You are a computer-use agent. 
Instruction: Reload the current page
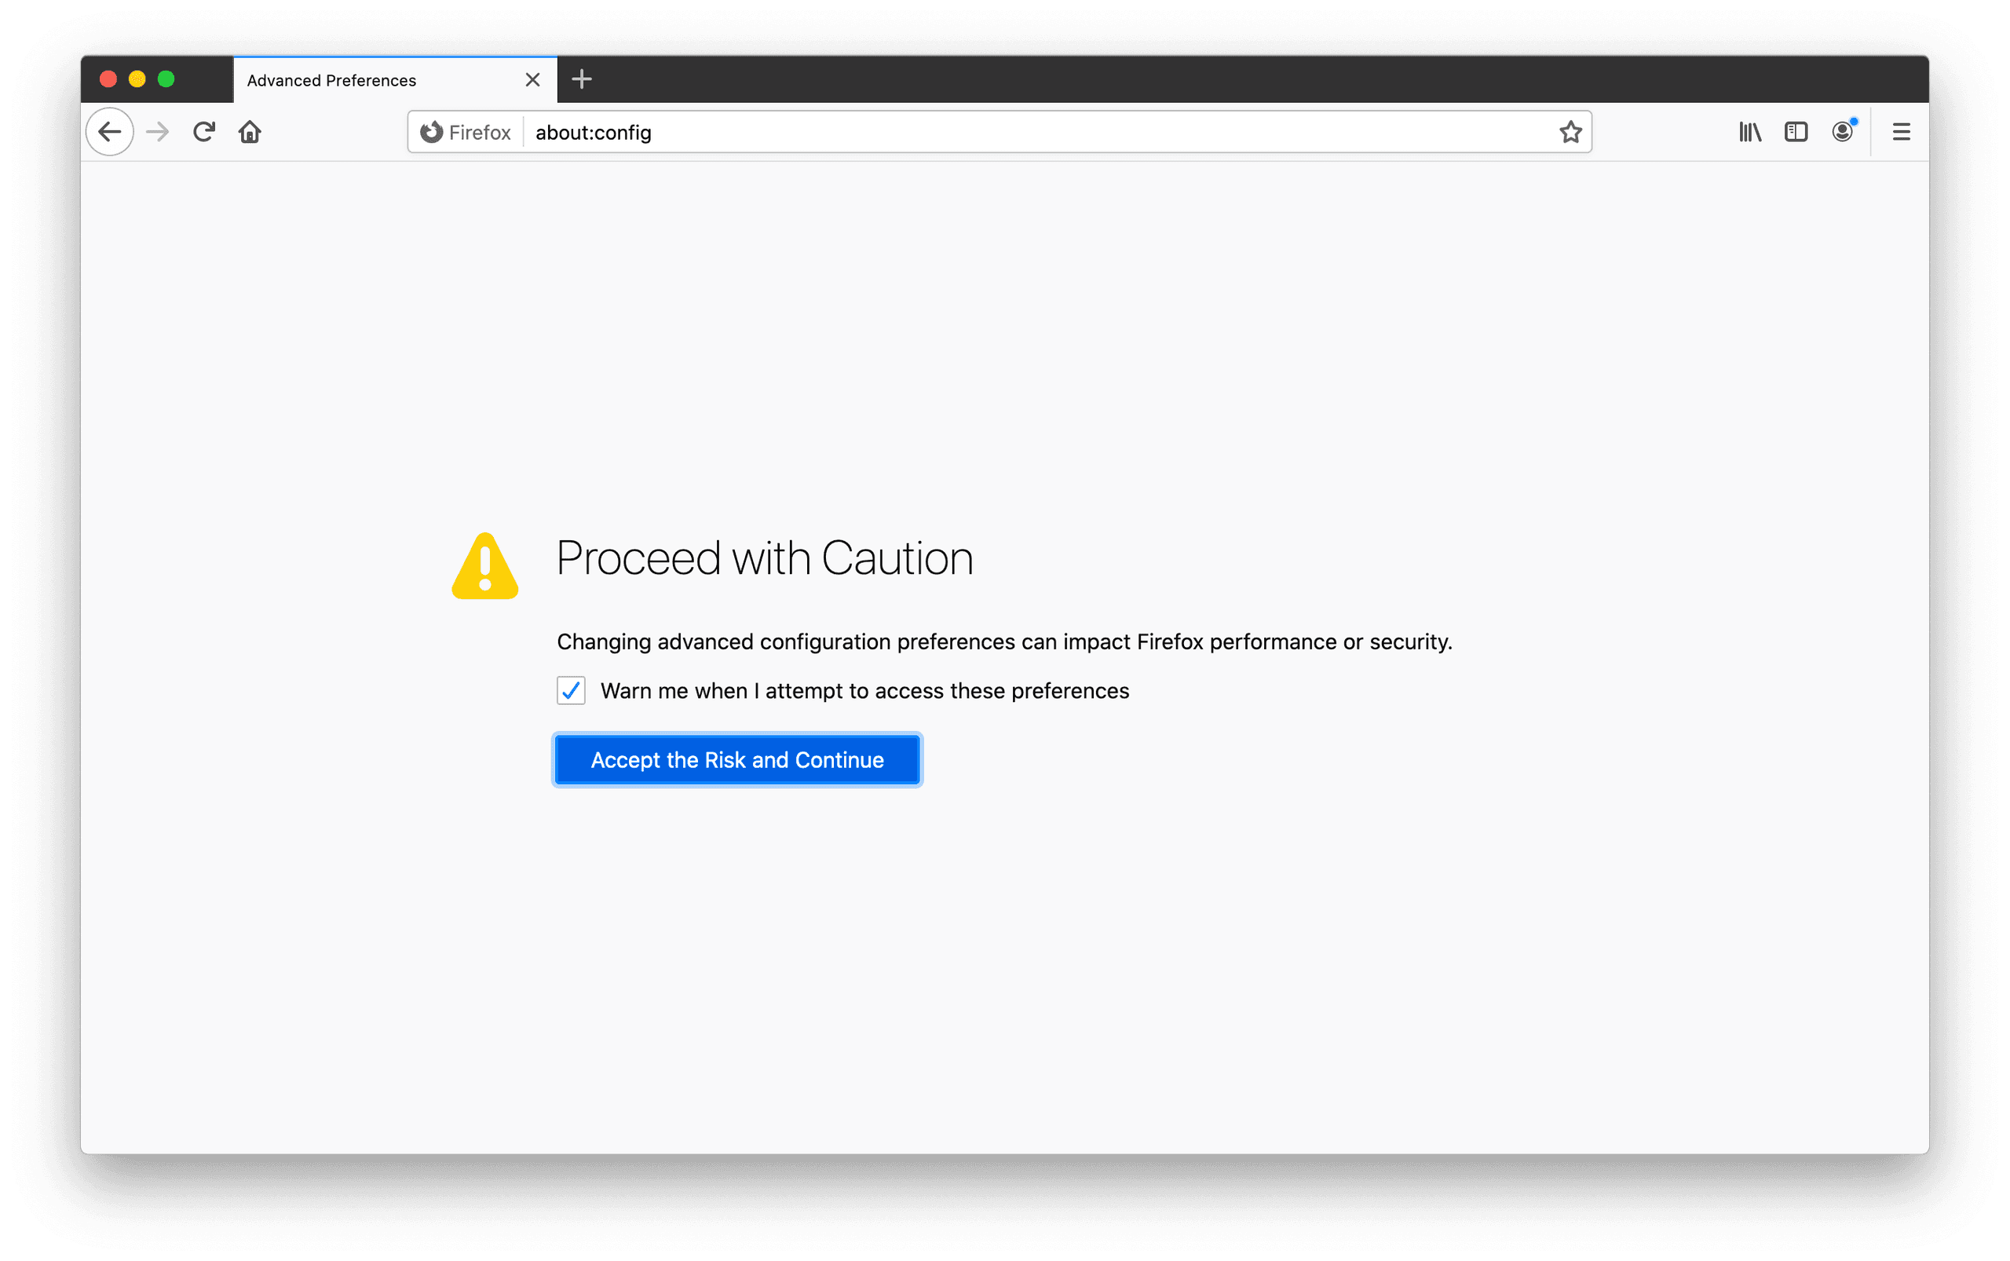pyautogui.click(x=204, y=132)
